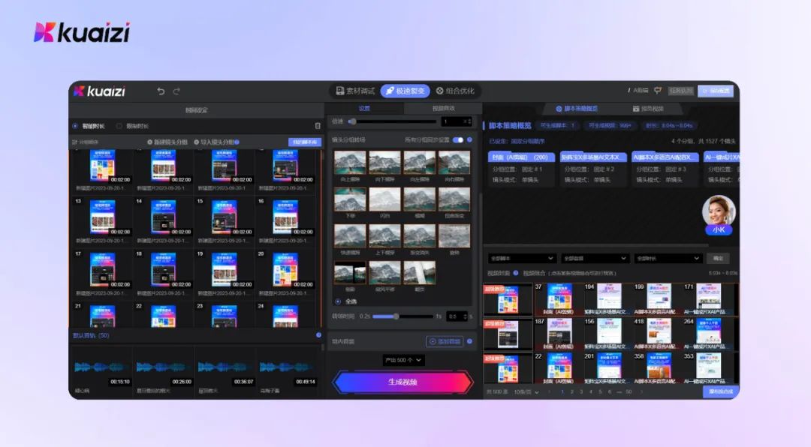This screenshot has width=811, height=447.
Task: Click the gray 任务队列 button
Action: (x=680, y=91)
